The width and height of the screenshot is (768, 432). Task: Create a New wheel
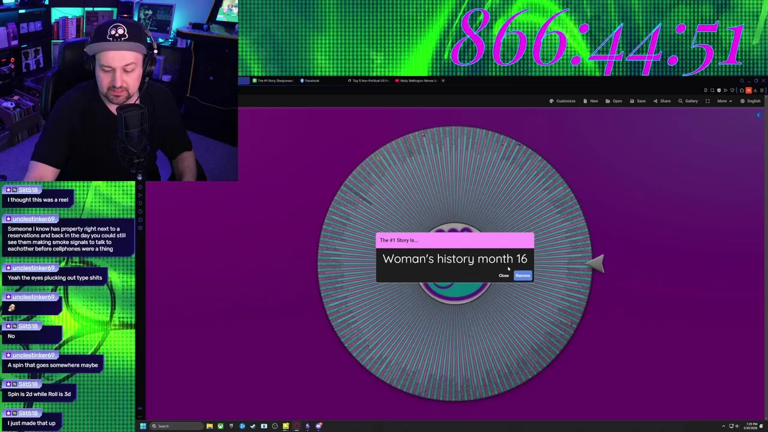(x=590, y=101)
